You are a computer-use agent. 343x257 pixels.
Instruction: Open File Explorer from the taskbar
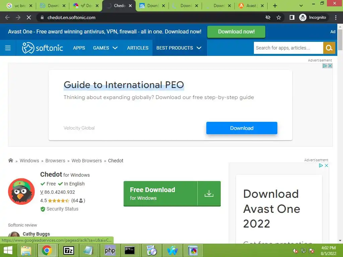pyautogui.click(x=26, y=250)
